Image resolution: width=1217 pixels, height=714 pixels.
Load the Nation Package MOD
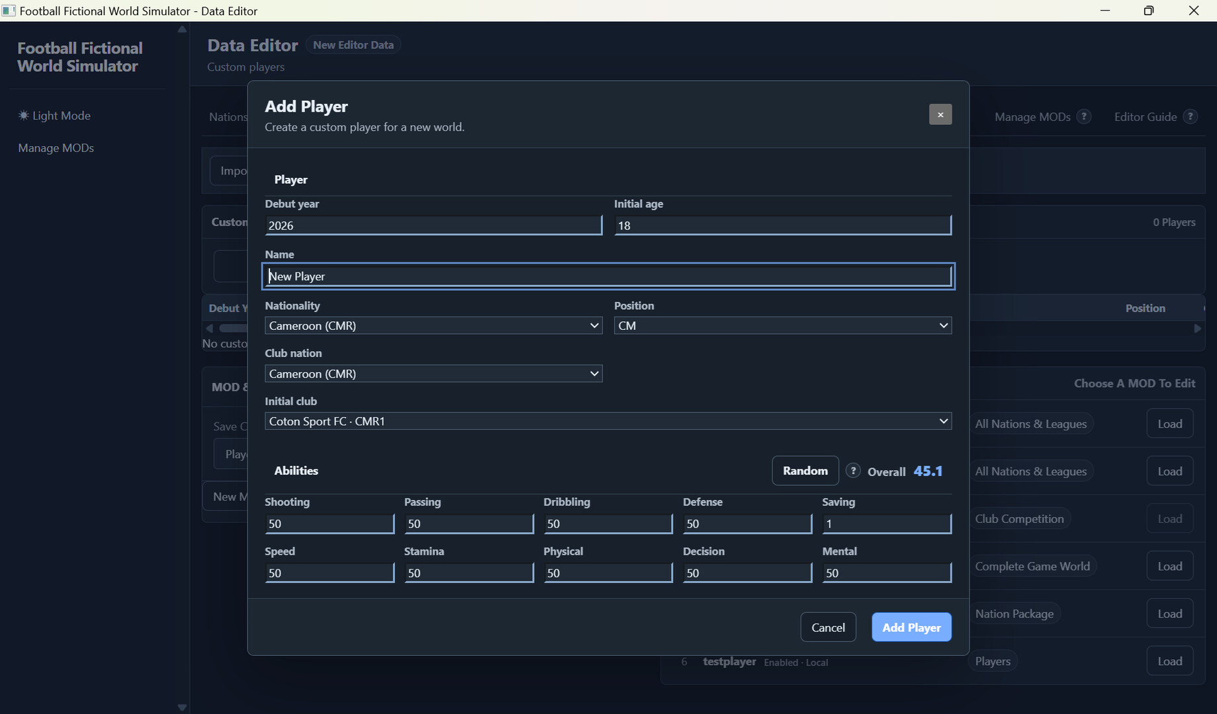coord(1169,614)
